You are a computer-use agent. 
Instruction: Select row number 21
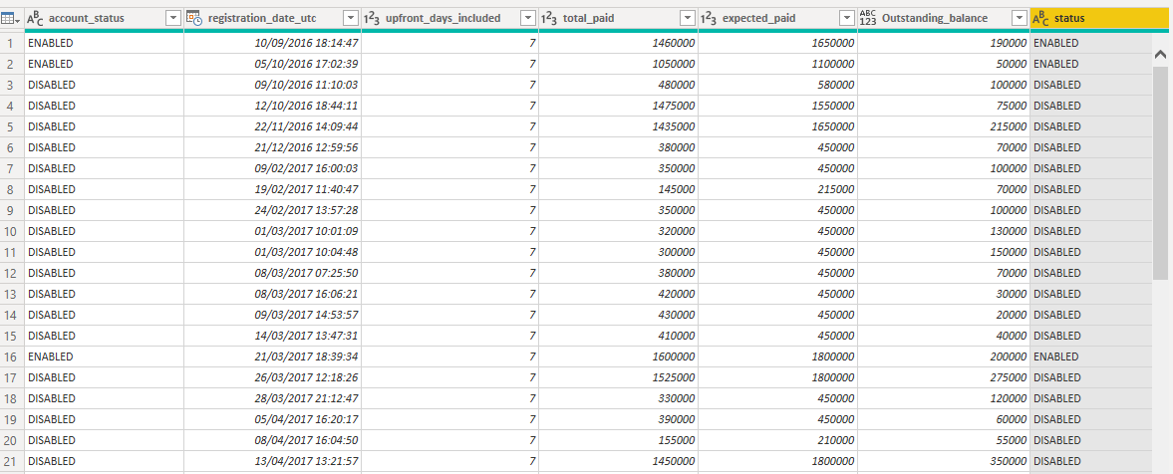12,461
